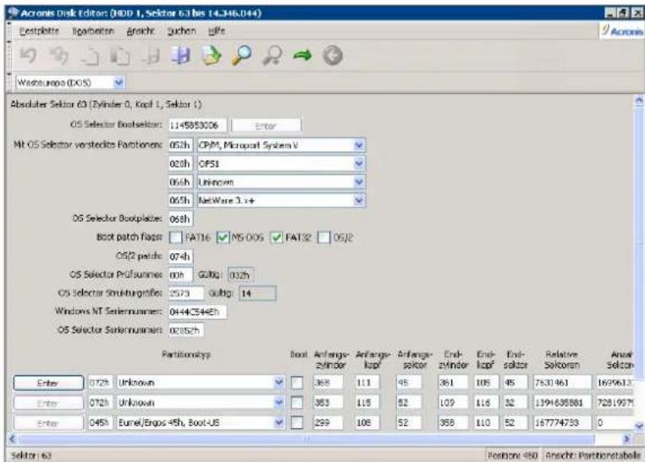Click the gray Back circle icon

point(333,56)
